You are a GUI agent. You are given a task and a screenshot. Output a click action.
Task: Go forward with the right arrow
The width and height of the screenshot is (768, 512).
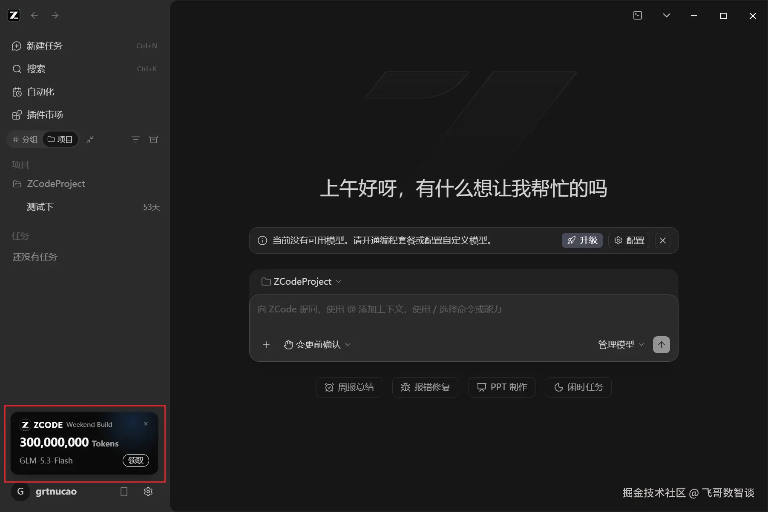pos(55,15)
